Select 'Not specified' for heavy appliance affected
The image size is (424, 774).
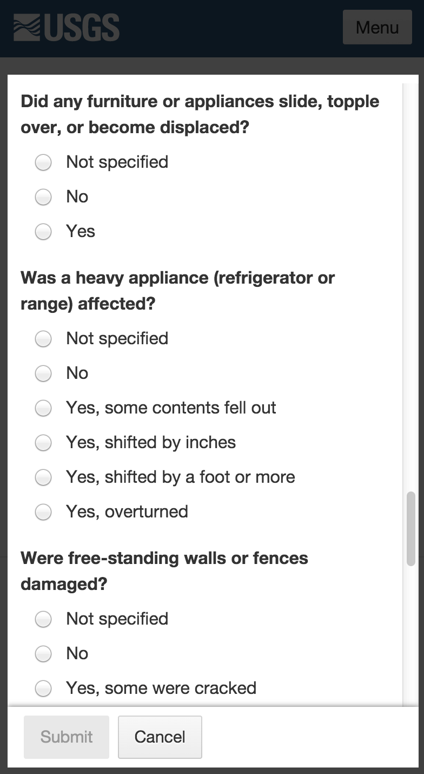pos(43,339)
